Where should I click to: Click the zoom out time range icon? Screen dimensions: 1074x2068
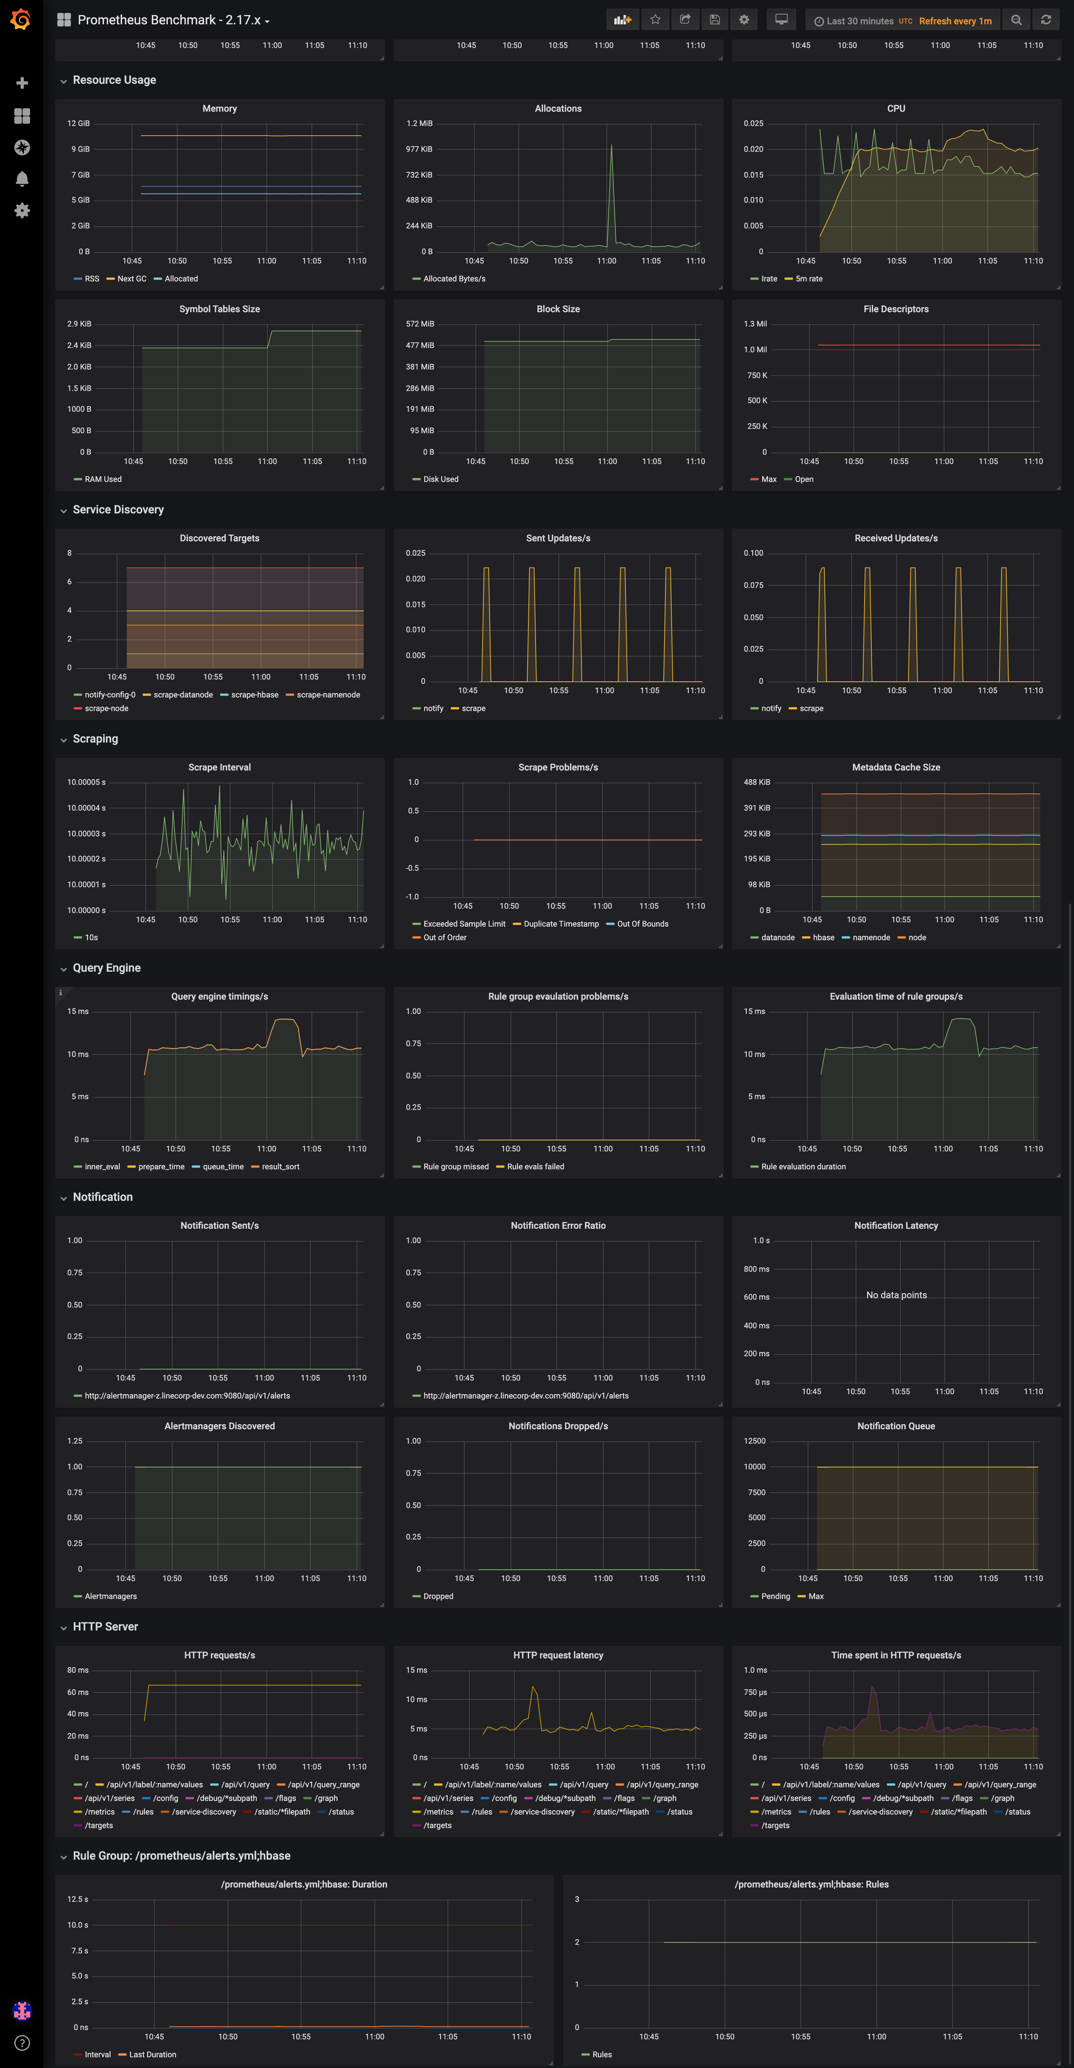[x=1016, y=20]
